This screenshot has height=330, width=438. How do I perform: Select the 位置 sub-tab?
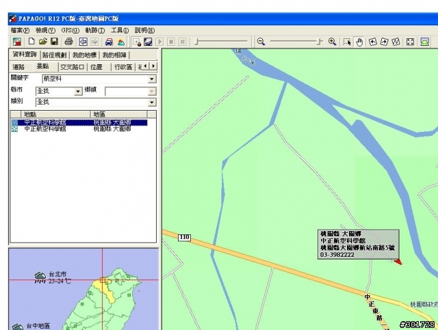(96, 67)
